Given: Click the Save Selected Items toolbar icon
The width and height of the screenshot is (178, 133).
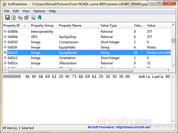Looking at the screenshot, I should [x=7, y=18].
